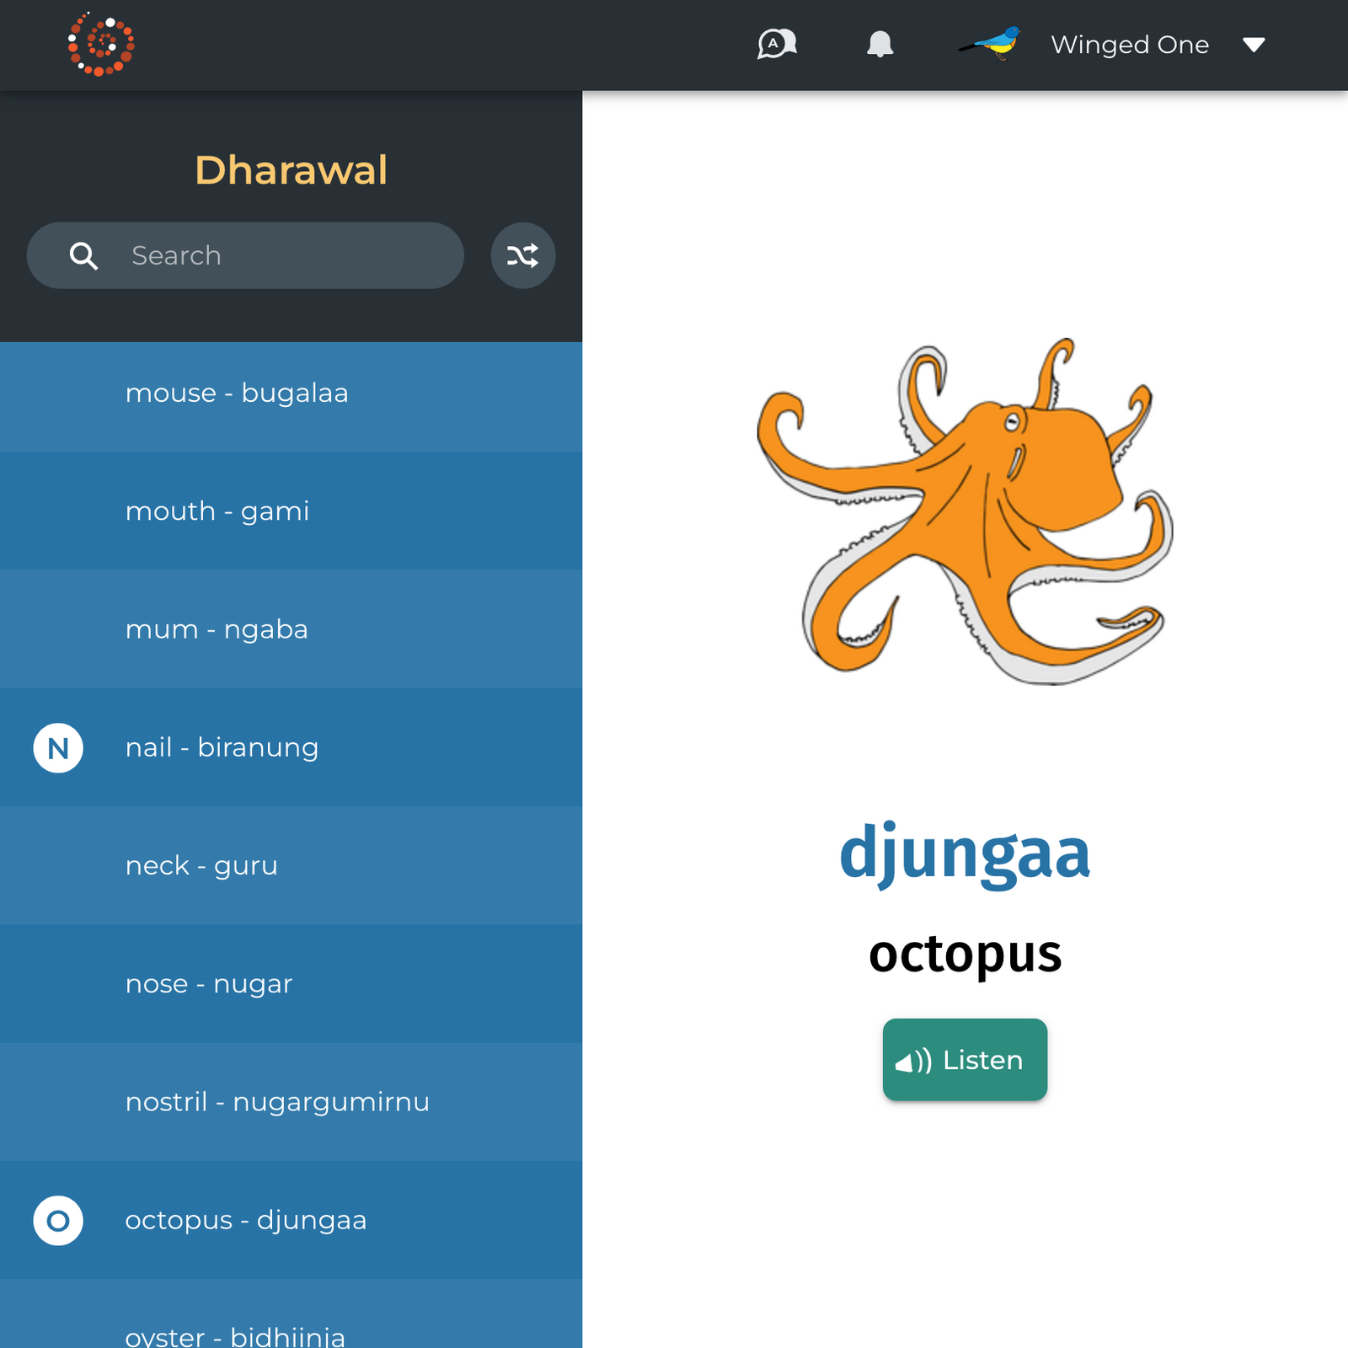The height and width of the screenshot is (1348, 1348).
Task: Click the orange octopus illustration
Action: (x=965, y=511)
